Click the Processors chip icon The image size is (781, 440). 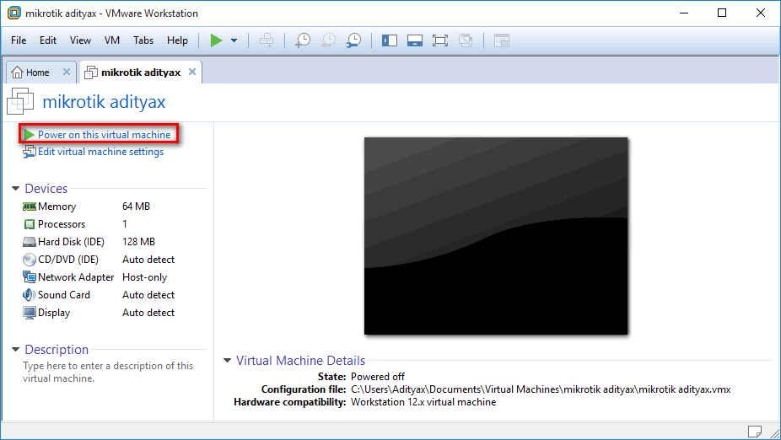coord(30,224)
